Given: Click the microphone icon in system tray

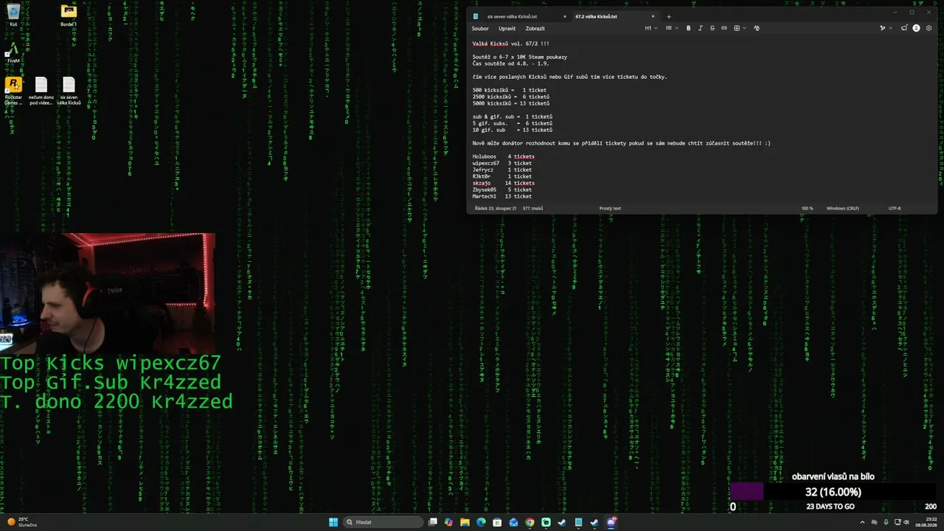Looking at the screenshot, I should click(x=886, y=522).
